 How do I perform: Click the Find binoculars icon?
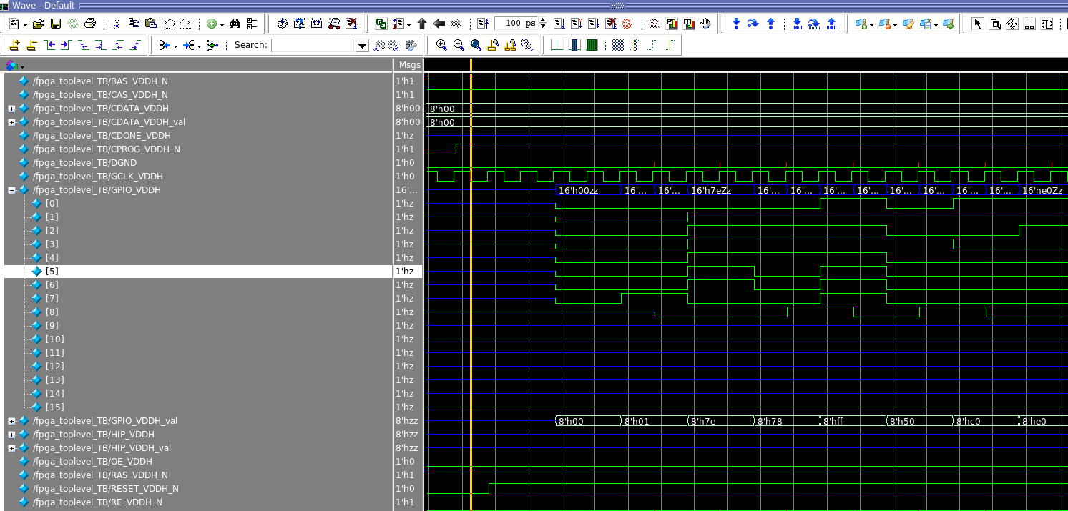(235, 24)
